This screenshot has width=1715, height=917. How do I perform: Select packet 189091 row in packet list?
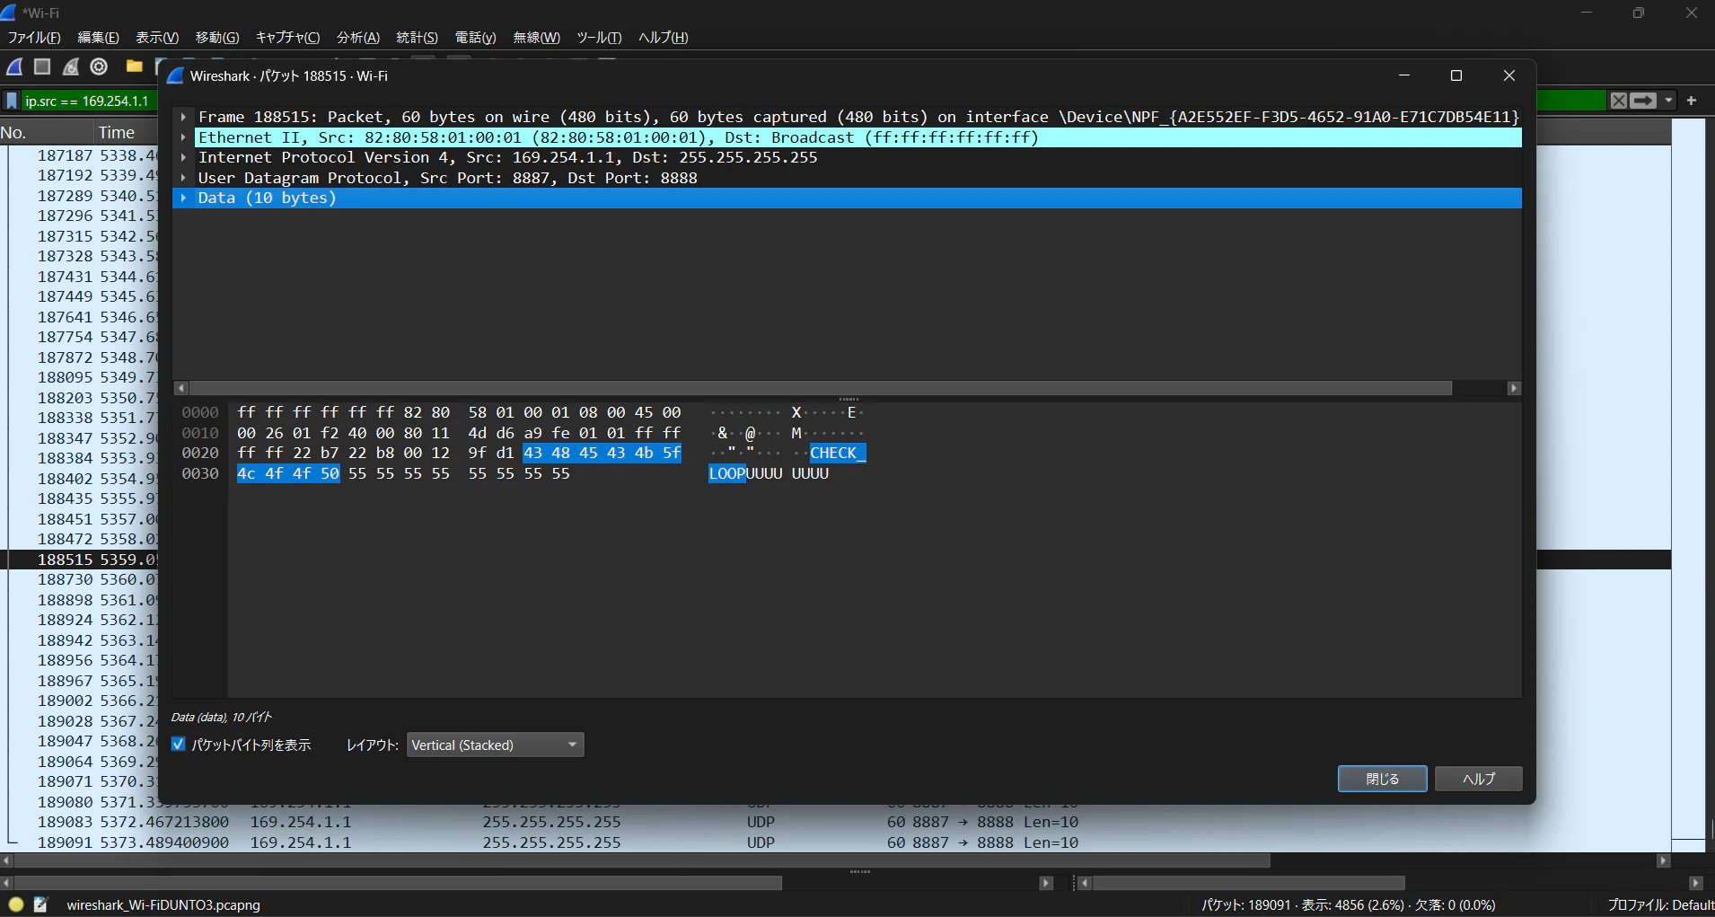click(x=835, y=842)
